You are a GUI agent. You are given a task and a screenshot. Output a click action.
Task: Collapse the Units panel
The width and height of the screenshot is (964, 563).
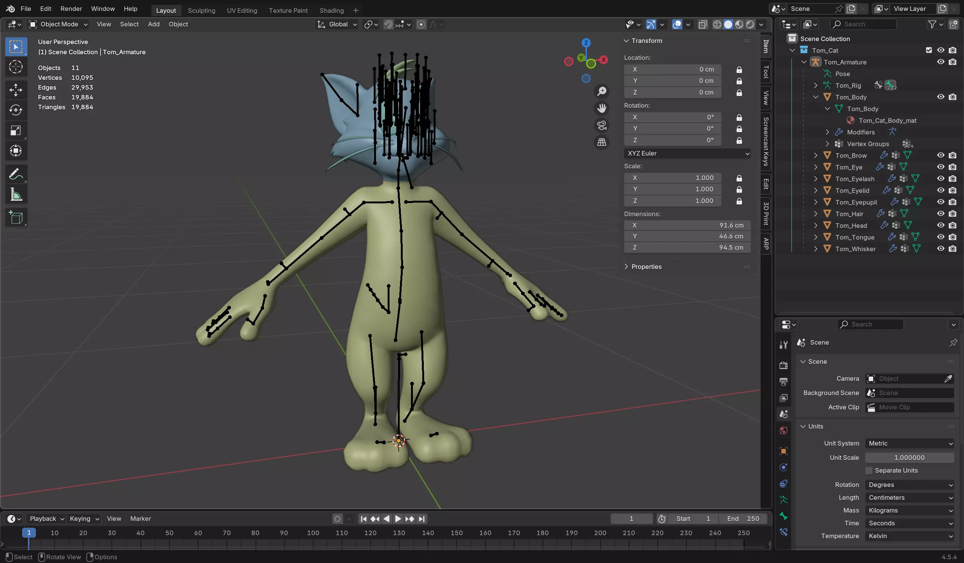coord(803,426)
